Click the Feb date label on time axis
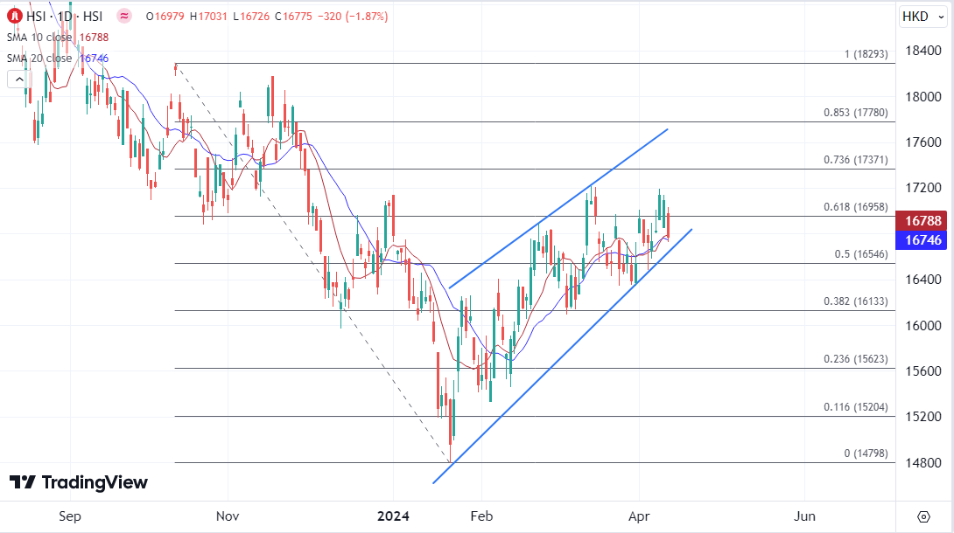 point(481,516)
